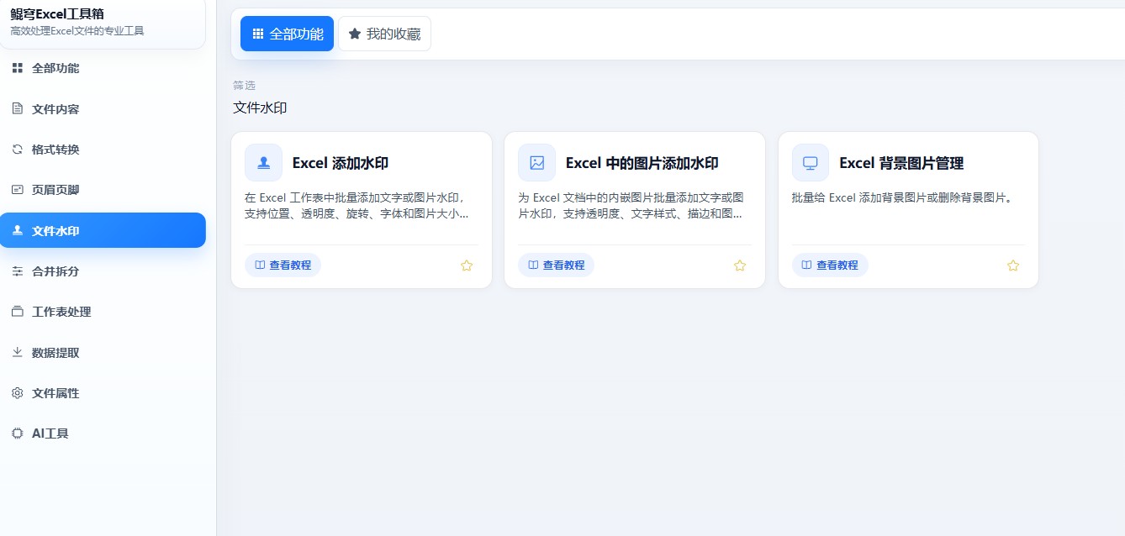The height and width of the screenshot is (536, 1125).
Task: Open the Excel 中的图片添加水印 card title
Action: tap(642, 163)
